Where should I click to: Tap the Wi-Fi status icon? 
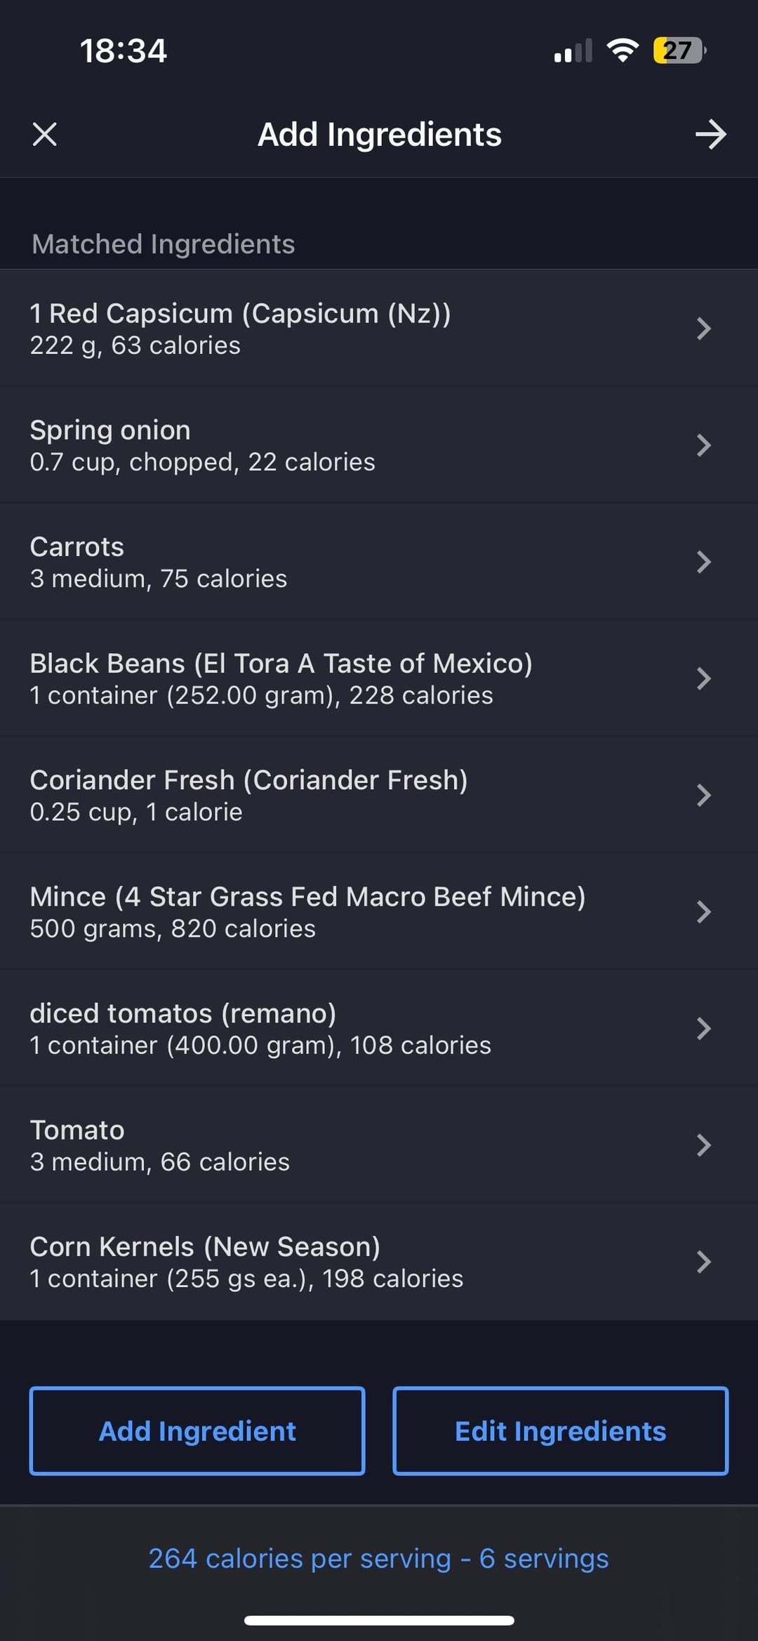[x=622, y=51]
